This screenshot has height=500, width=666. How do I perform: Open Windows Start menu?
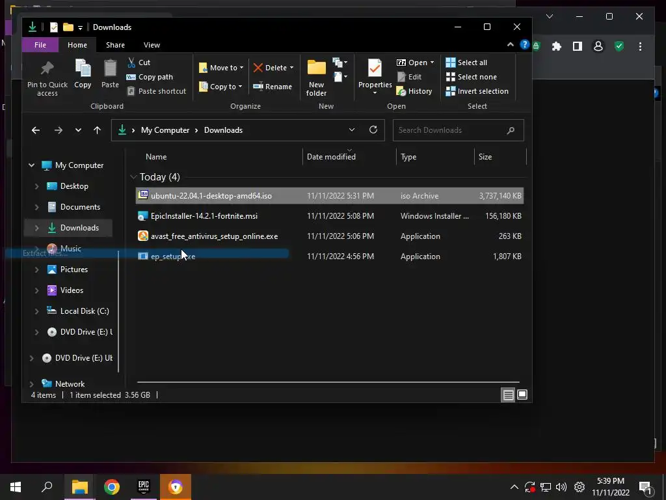click(x=16, y=487)
